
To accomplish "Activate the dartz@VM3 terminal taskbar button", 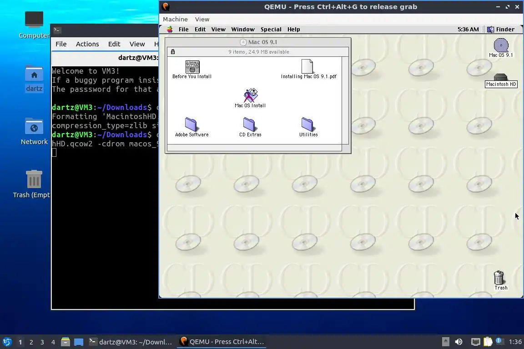I will (x=131, y=342).
